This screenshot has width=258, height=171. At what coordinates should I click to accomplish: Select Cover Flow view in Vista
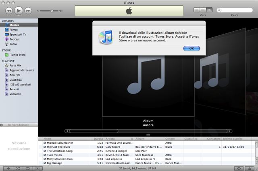[209, 10]
